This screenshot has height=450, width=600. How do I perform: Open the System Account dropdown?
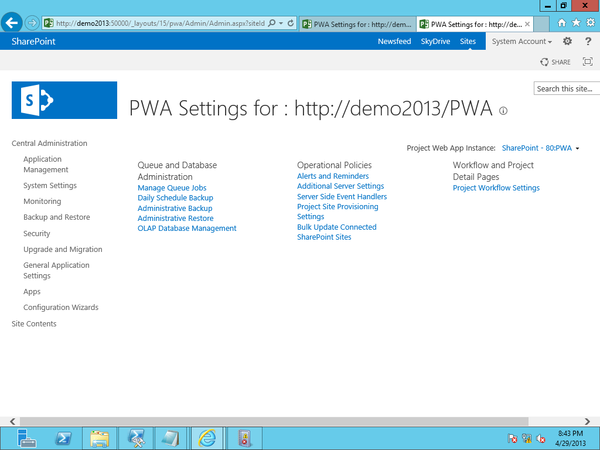[x=522, y=42]
